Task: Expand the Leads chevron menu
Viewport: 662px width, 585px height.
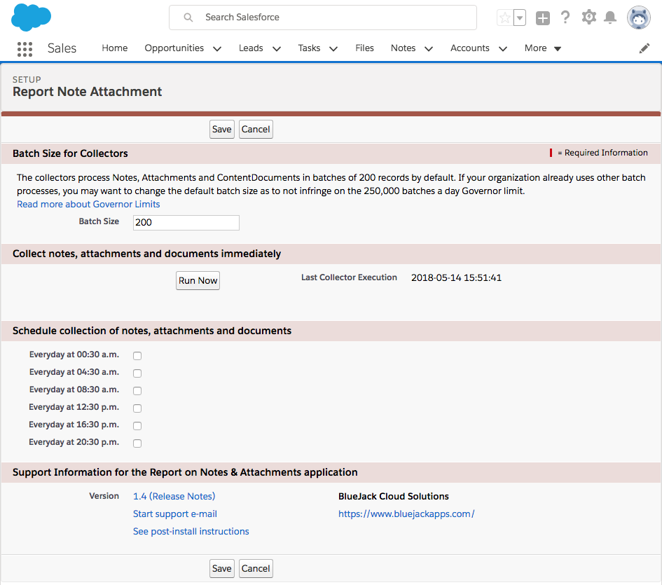Action: coord(277,49)
